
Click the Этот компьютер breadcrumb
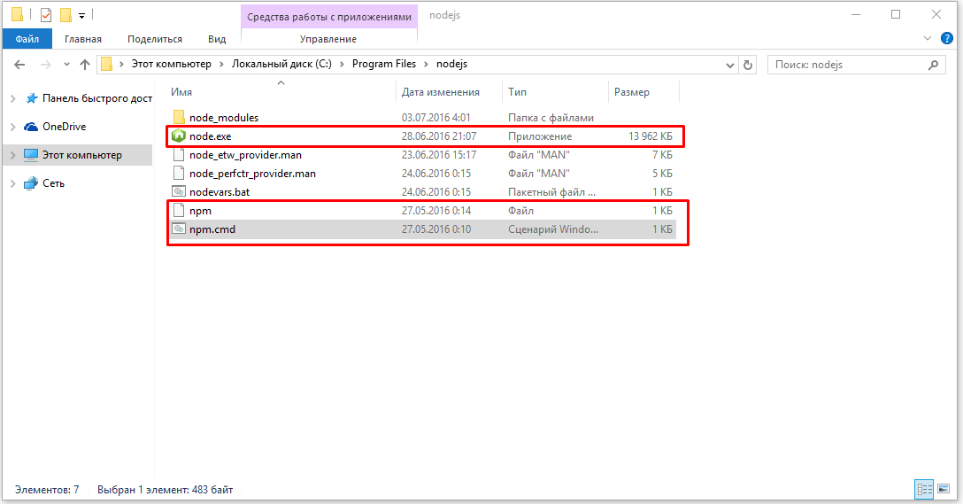[172, 64]
